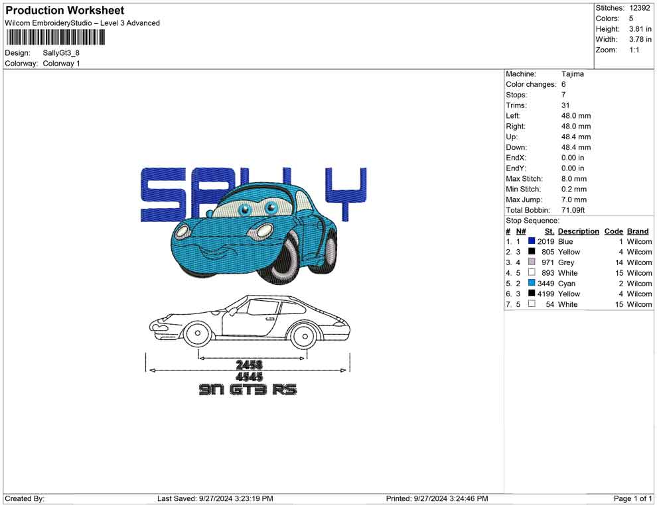This screenshot has width=657, height=505.
Task: Click the Colorway 1 value
Action: [x=61, y=64]
